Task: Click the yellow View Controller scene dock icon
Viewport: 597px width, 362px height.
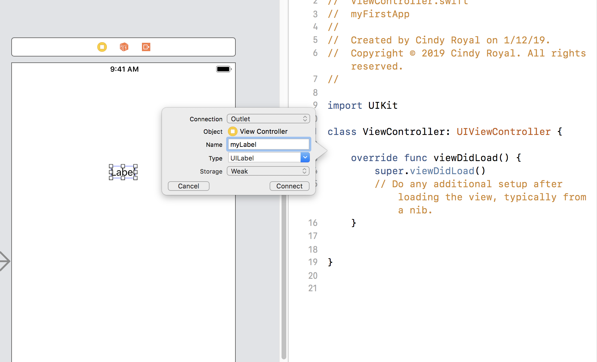Action: [x=102, y=47]
